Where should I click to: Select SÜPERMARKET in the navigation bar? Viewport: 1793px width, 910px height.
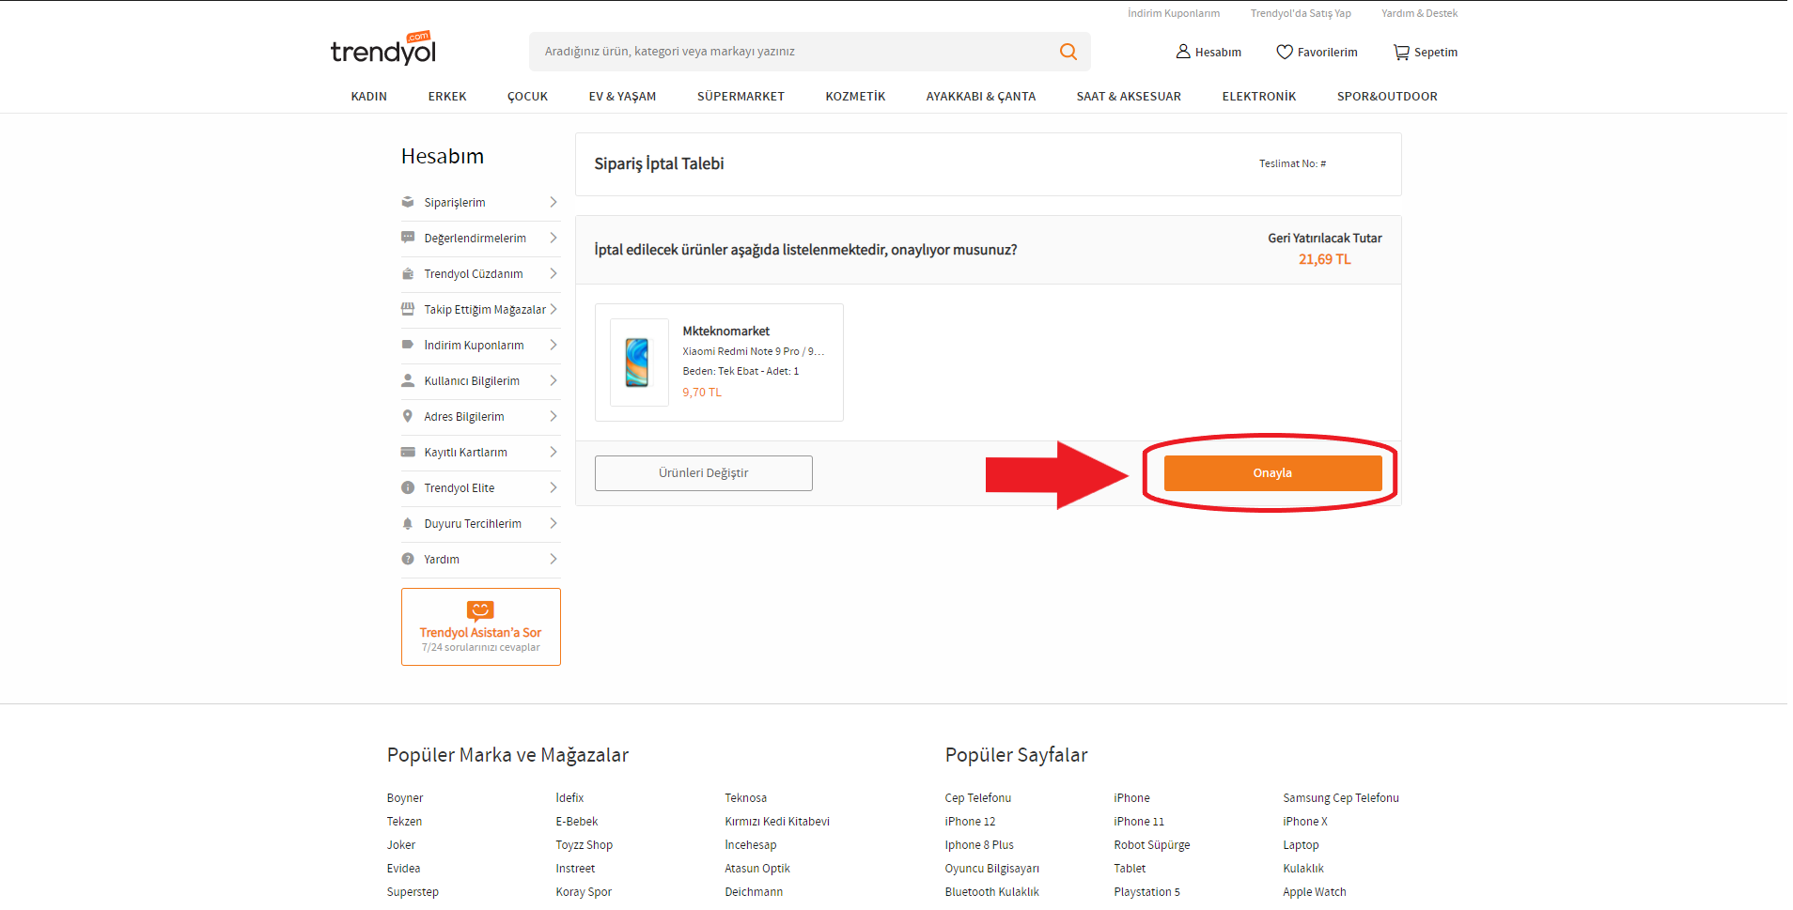(741, 97)
